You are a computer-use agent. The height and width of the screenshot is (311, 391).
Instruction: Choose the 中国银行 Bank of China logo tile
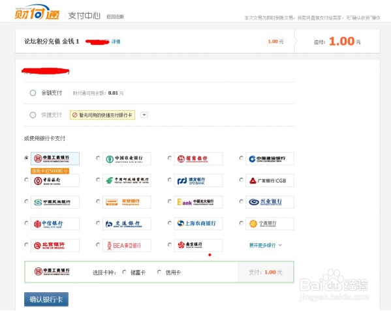pos(55,180)
